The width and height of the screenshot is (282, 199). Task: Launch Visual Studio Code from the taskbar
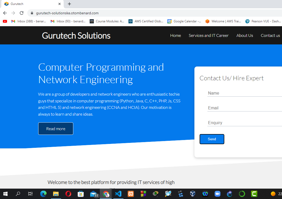pyautogui.click(x=118, y=194)
